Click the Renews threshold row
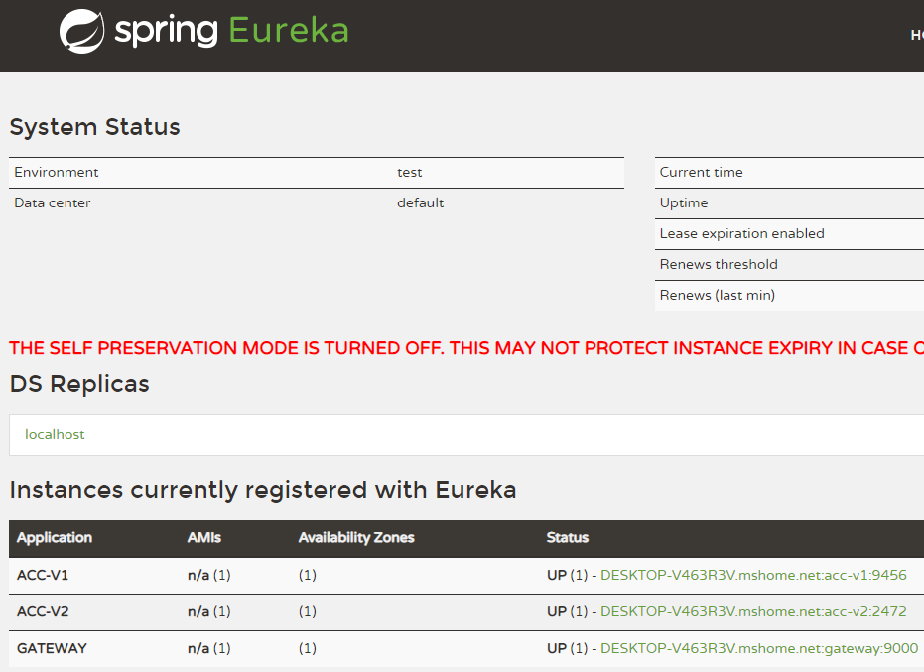The height and width of the screenshot is (672, 924). tap(718, 264)
